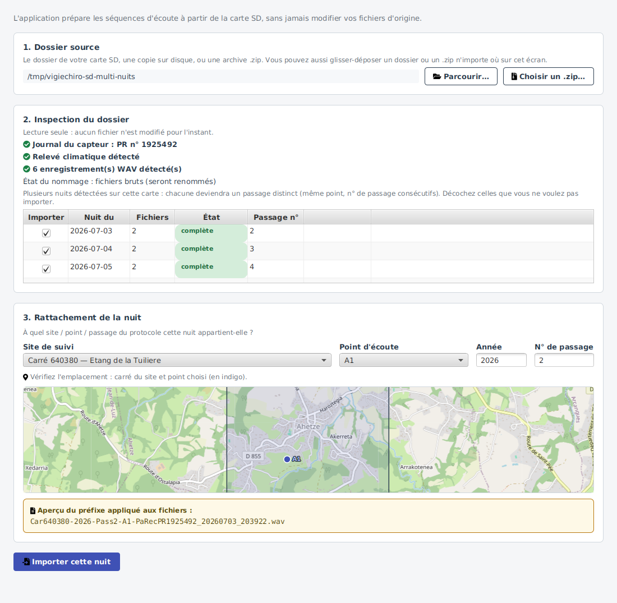
Task: Click the A1 point marker on map
Action: point(287,459)
